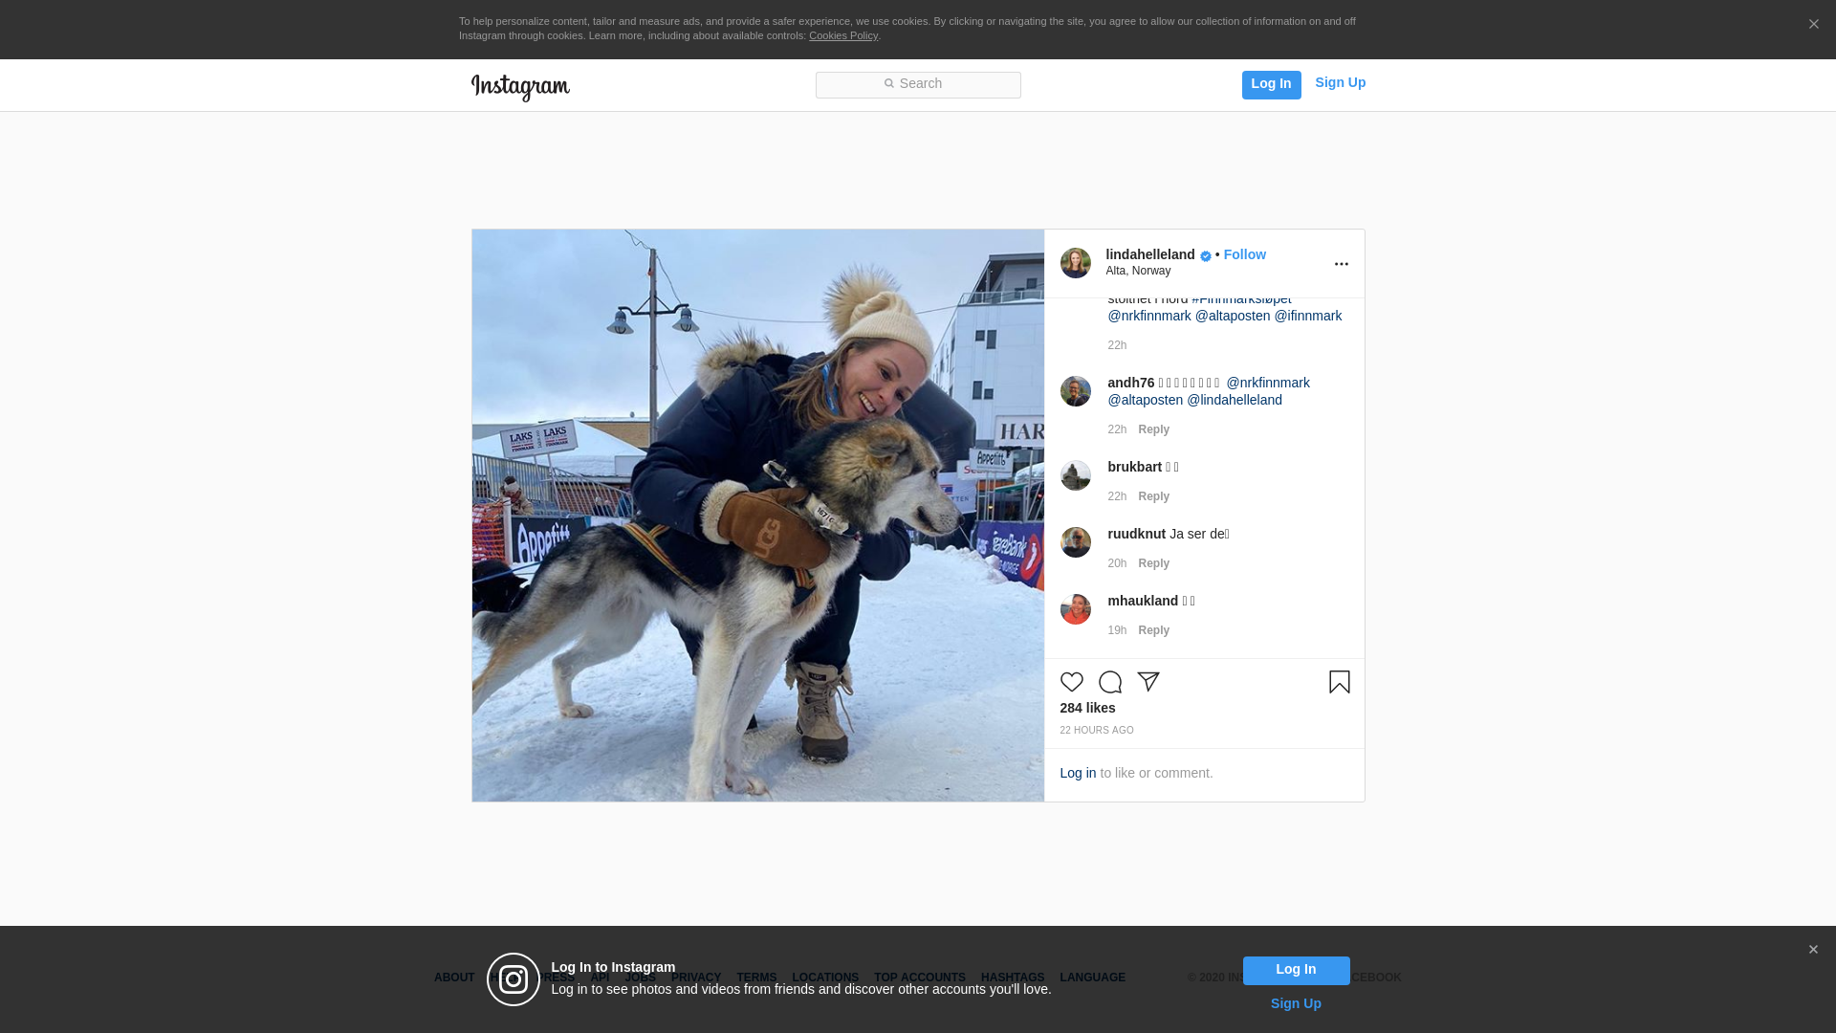This screenshot has width=1836, height=1033.
Task: Open LANGUAGE selector in footer
Action: click(x=1092, y=978)
